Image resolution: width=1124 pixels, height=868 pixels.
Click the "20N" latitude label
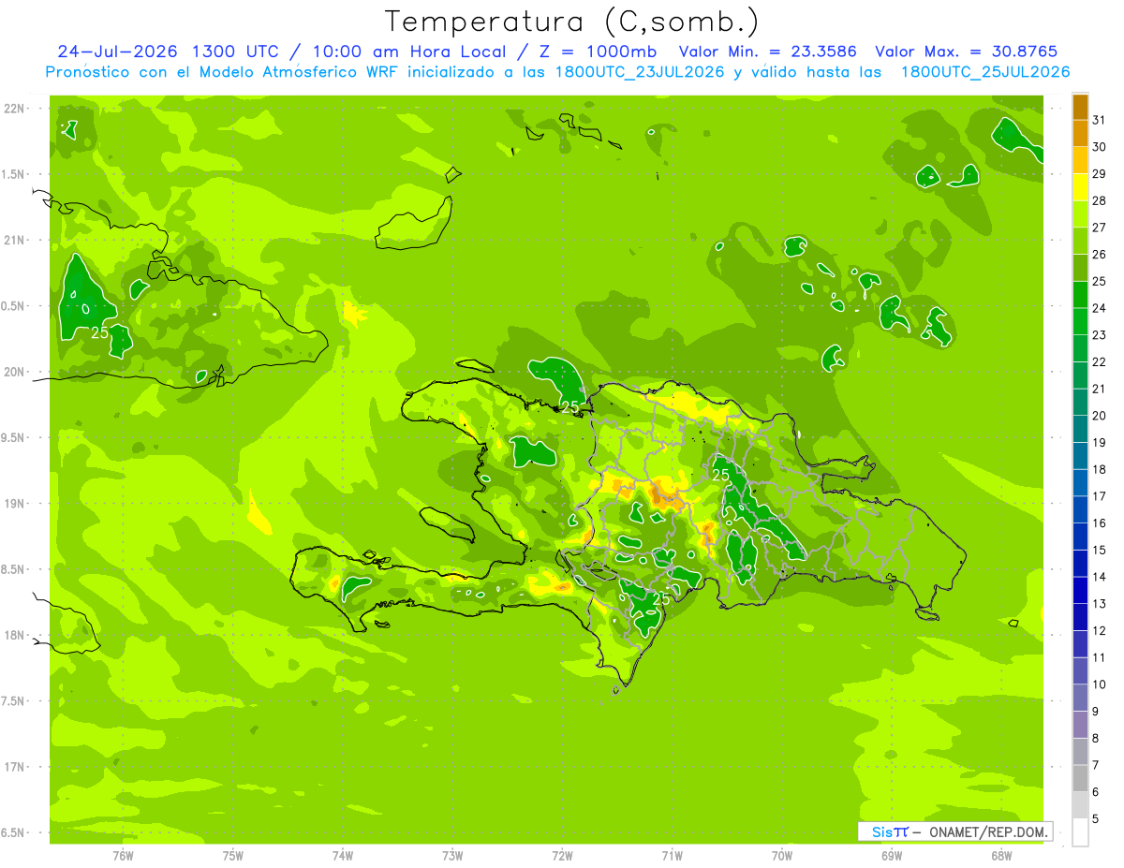point(13,372)
